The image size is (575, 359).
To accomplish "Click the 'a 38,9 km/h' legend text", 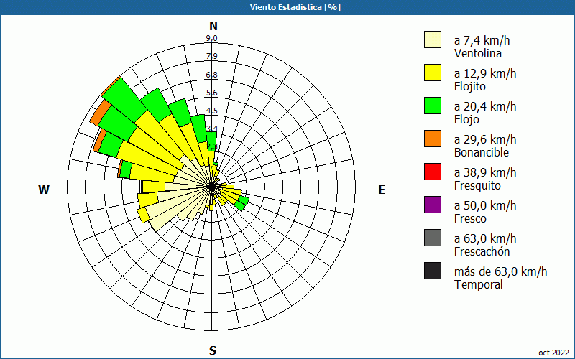I will [x=485, y=172].
